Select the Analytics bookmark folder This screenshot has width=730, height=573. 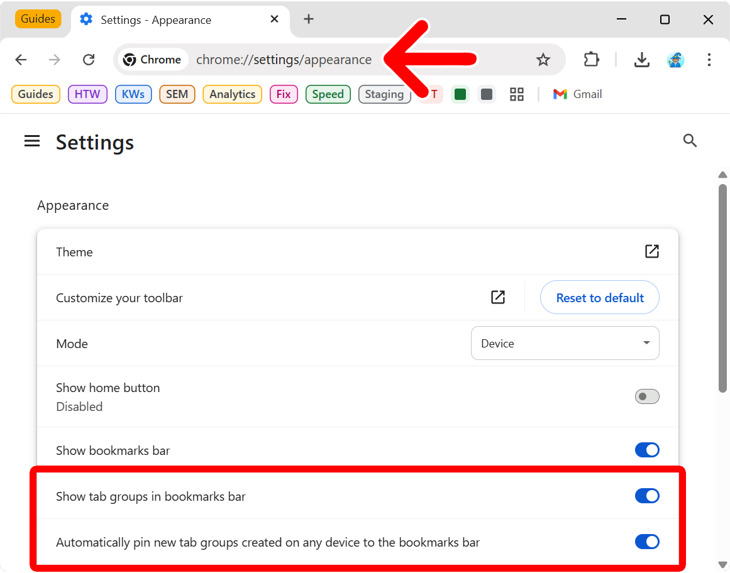tap(232, 94)
